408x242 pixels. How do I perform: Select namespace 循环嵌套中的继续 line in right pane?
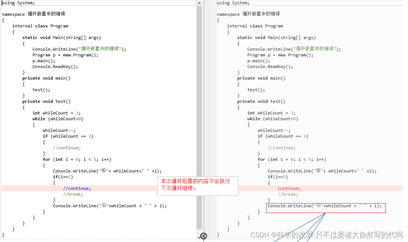(x=249, y=14)
